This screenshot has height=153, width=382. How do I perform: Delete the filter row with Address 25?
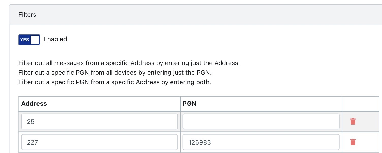click(353, 121)
